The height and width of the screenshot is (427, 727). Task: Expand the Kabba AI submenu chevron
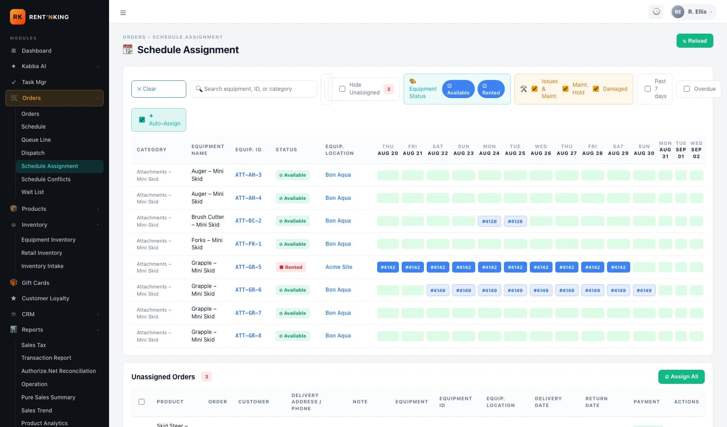coord(98,67)
